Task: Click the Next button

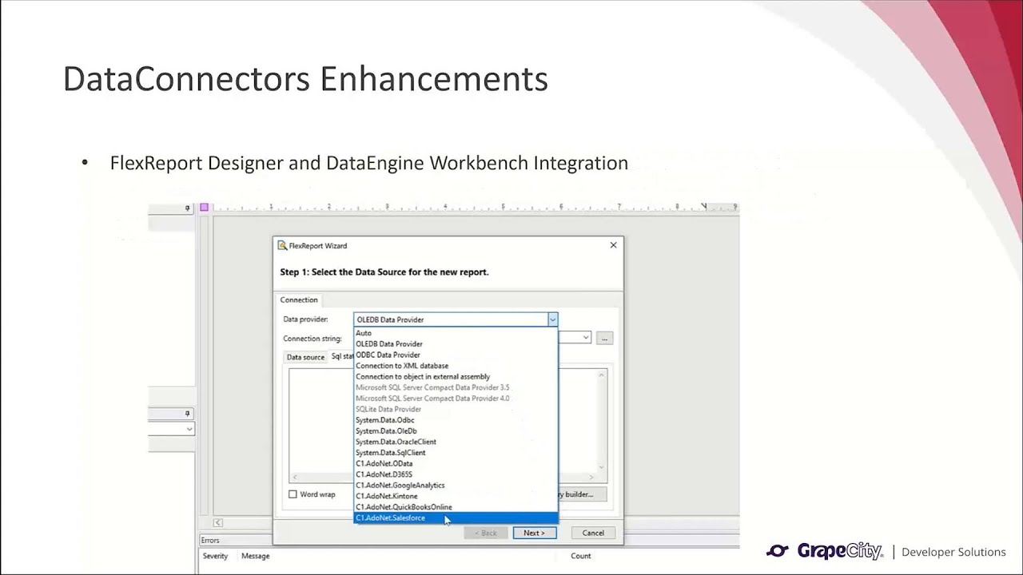Action: (x=534, y=533)
